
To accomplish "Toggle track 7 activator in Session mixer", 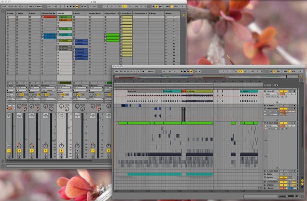I will pos(93,151).
